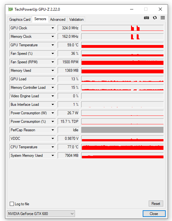This screenshot has height=221, width=172.
Task: Click the 36 % fan speed value
Action: click(69, 54)
